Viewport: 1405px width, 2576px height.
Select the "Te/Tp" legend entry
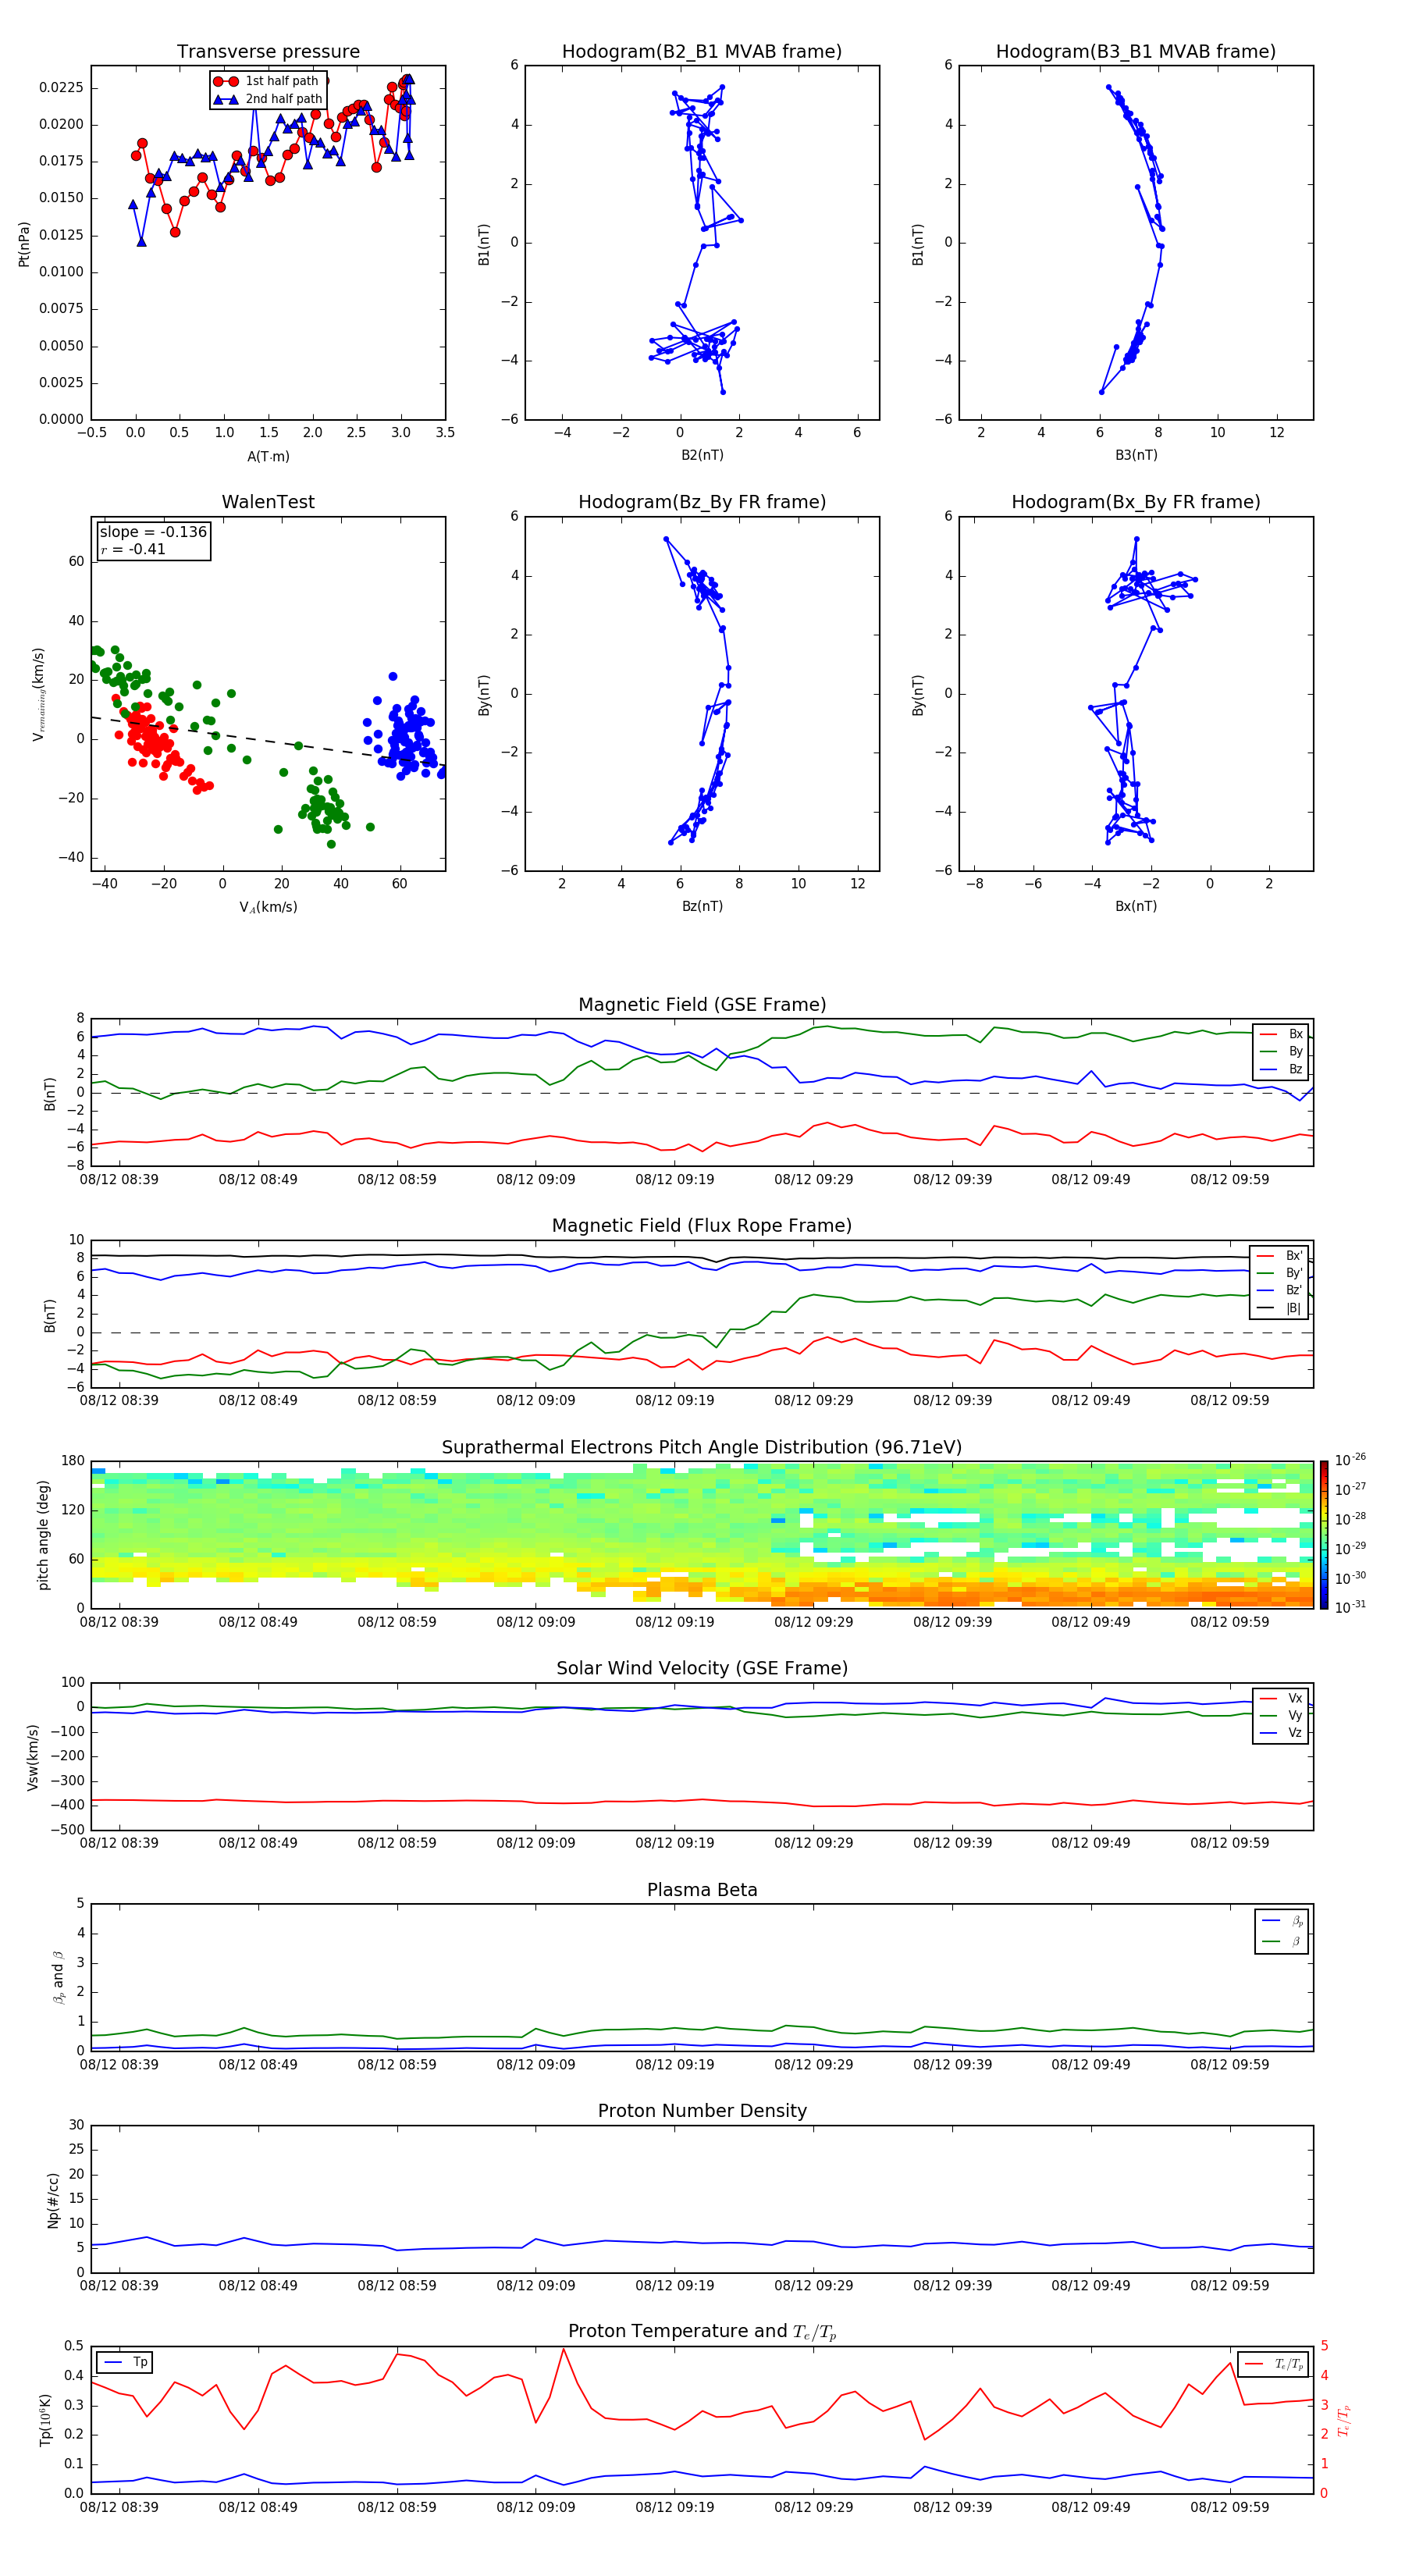tap(1274, 2364)
